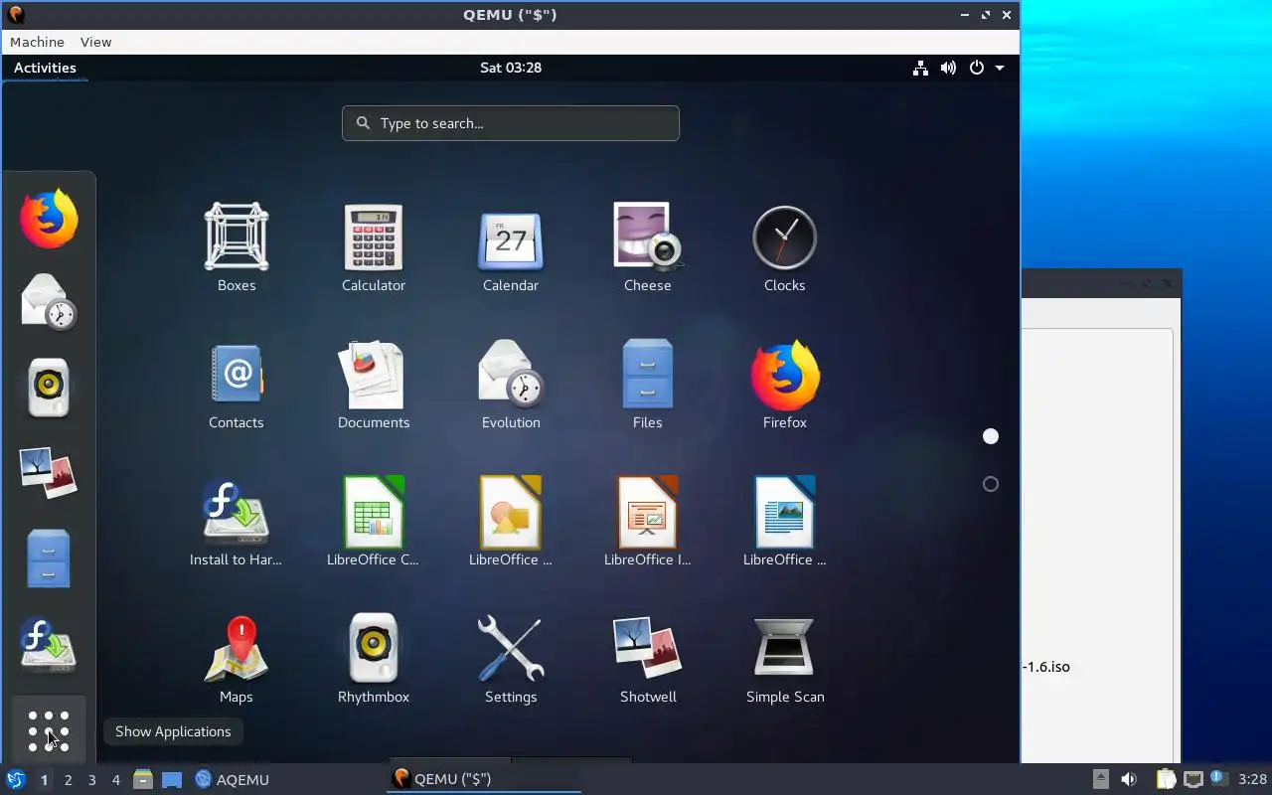Viewport: 1272px width, 795px height.
Task: Launch LibreOffice Calc spreadsheet app
Action: tap(374, 522)
